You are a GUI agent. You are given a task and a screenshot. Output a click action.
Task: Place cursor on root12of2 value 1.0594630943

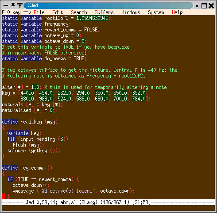pos(92,18)
